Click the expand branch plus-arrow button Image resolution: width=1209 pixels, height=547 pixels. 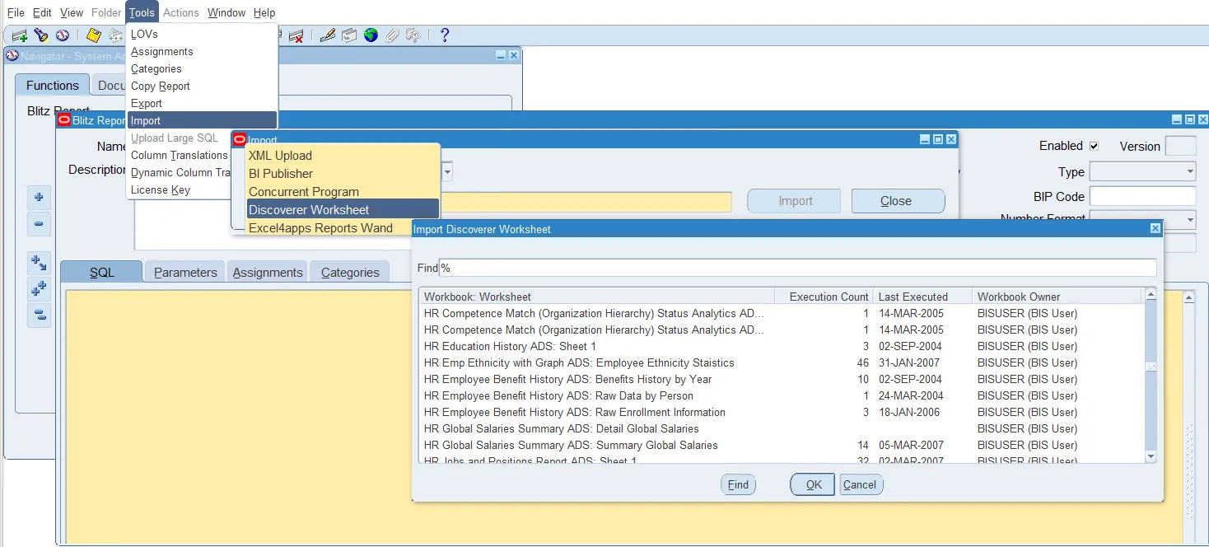pyautogui.click(x=39, y=263)
